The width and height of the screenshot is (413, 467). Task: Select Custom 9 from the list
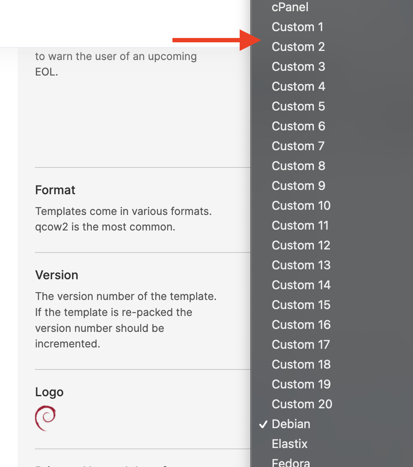tap(332, 186)
